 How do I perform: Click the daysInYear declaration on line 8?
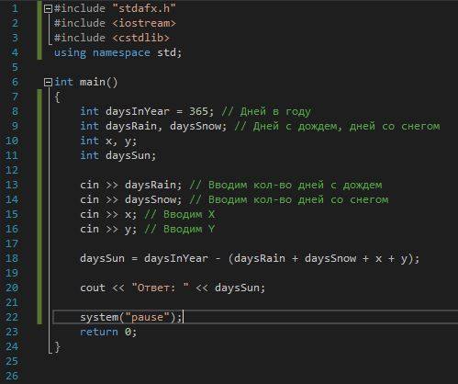tap(137, 111)
